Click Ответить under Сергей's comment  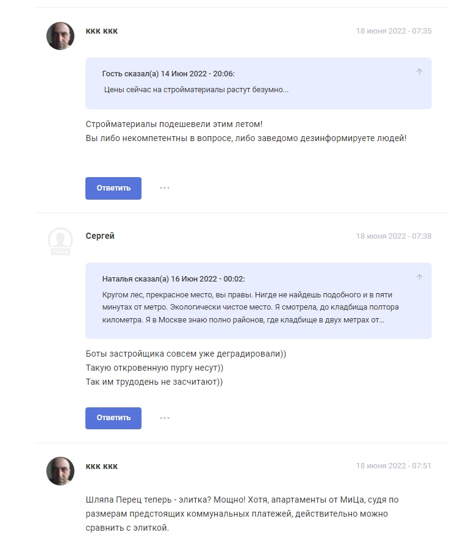pos(113,418)
